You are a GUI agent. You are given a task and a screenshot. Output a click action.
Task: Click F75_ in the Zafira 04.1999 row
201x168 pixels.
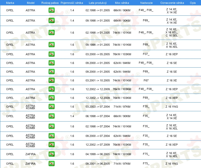(x=146, y=154)
